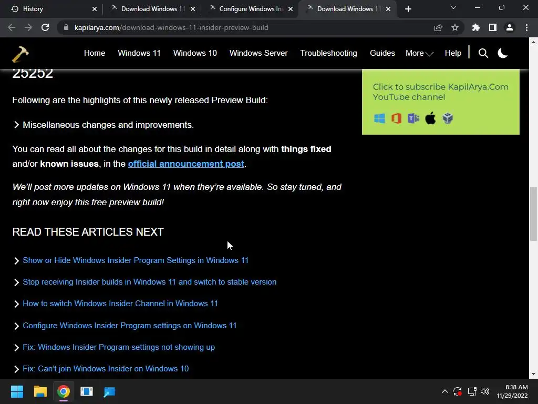The image size is (538, 404).
Task: Open the Extensions puzzle icon
Action: (x=475, y=27)
